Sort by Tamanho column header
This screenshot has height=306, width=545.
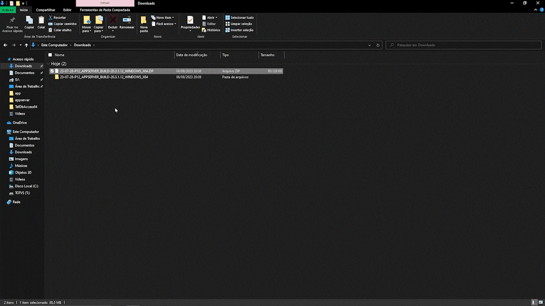271,55
